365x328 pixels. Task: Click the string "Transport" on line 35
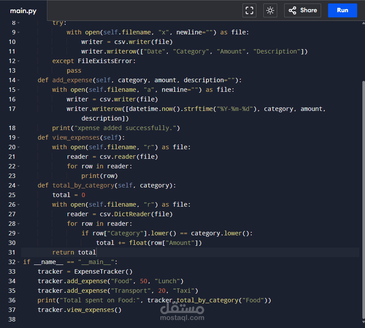[x=131, y=291]
